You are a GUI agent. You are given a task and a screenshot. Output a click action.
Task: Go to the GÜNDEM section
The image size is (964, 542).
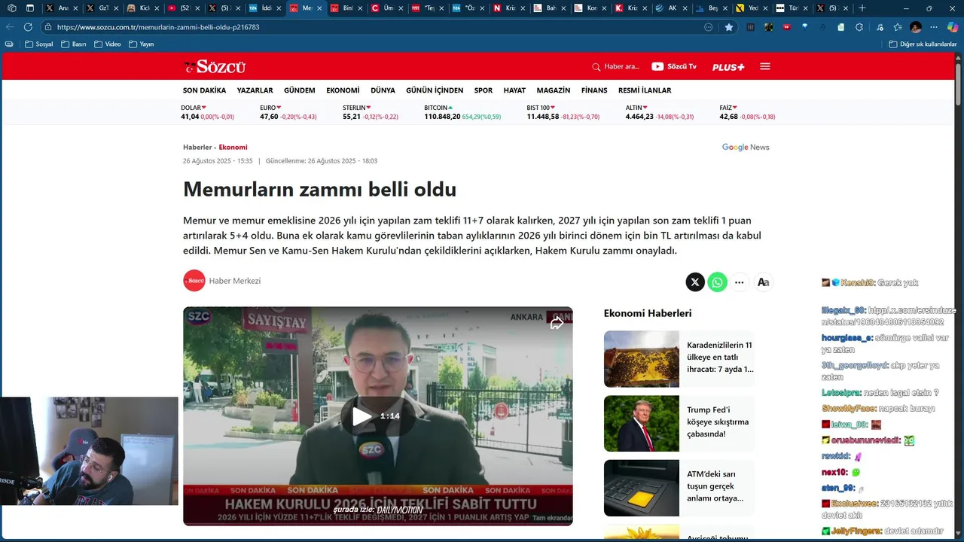[300, 90]
